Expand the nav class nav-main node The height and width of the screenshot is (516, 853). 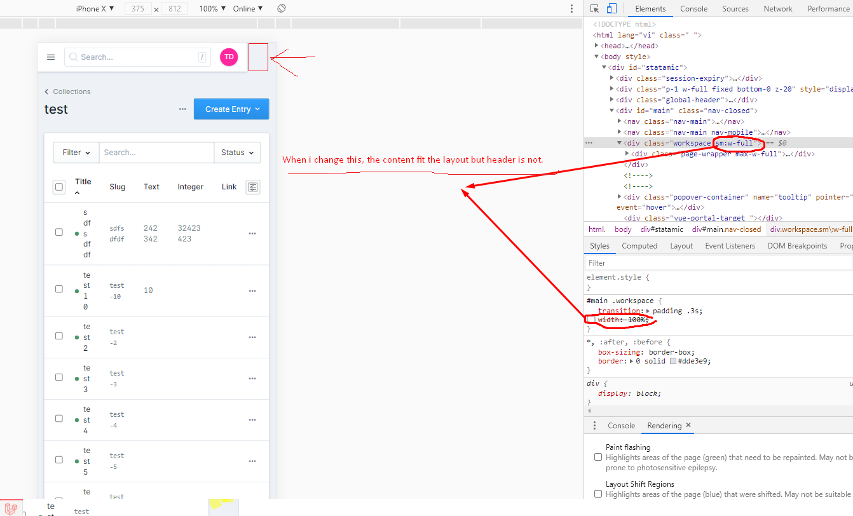pos(620,121)
